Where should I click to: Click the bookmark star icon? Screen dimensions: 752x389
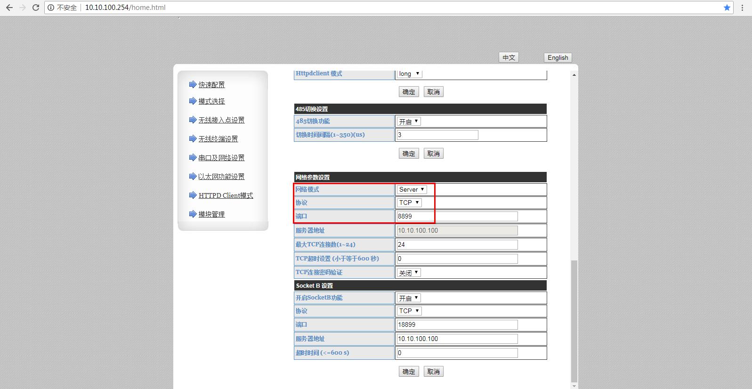click(727, 8)
